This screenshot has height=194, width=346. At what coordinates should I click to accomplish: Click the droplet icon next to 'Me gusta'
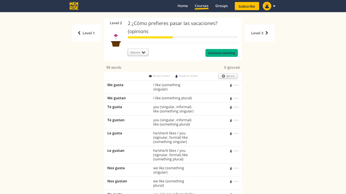click(231, 85)
